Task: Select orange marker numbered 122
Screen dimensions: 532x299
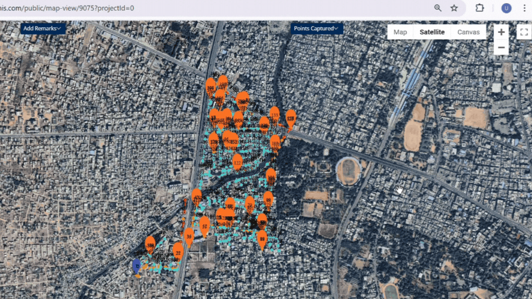Action: [237, 161]
